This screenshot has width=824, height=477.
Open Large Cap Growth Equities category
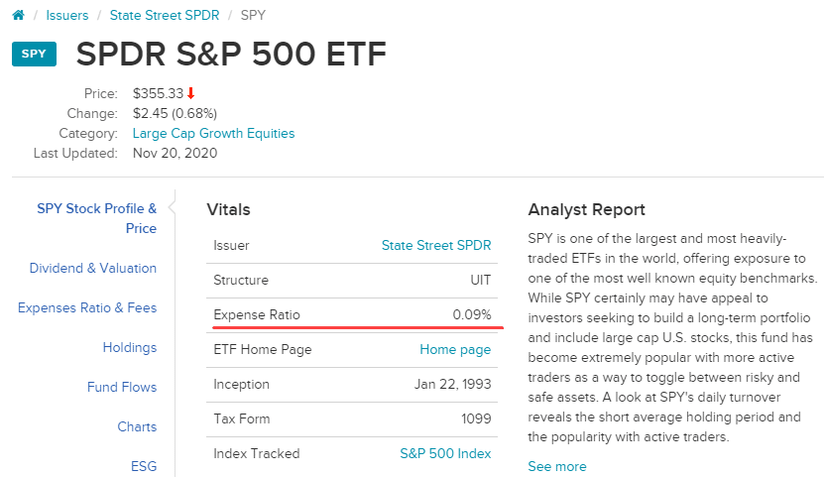click(213, 133)
